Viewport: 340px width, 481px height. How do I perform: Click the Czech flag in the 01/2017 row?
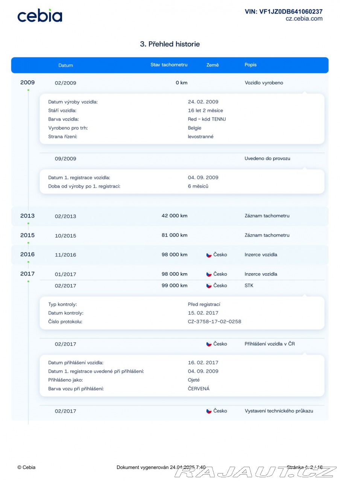(209, 274)
